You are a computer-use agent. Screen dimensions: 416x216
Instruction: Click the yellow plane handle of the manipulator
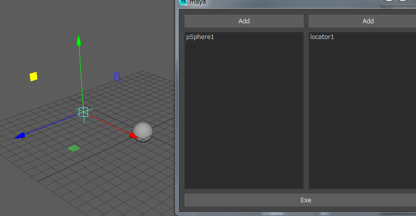34,77
